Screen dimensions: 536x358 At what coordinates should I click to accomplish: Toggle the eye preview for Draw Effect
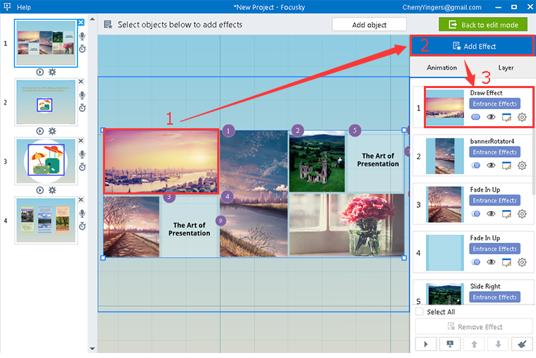click(x=491, y=117)
